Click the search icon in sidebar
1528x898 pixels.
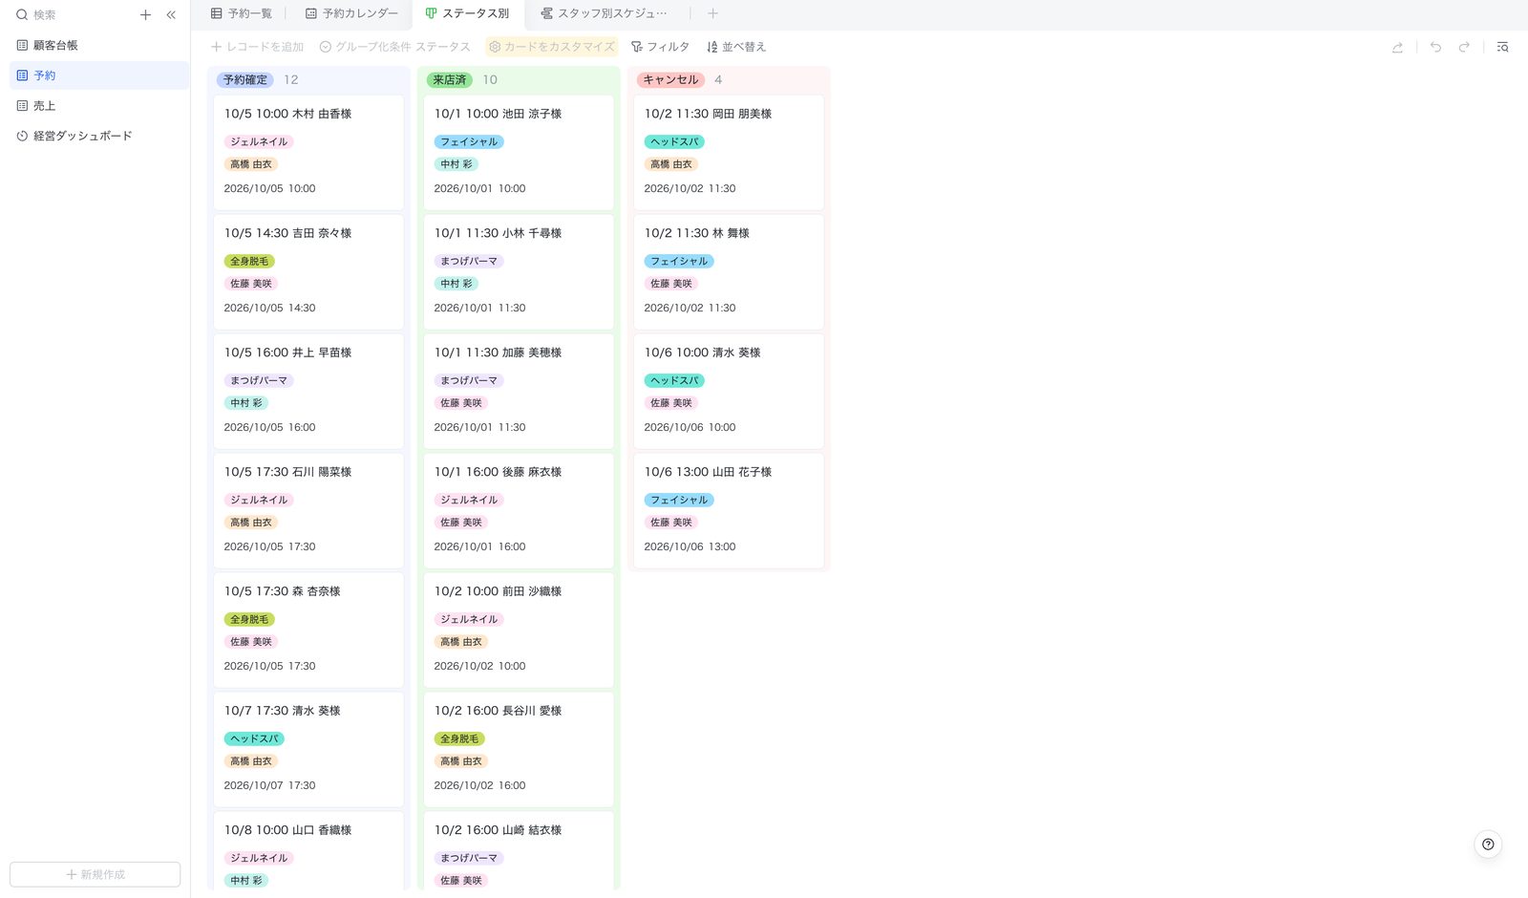[x=22, y=14]
